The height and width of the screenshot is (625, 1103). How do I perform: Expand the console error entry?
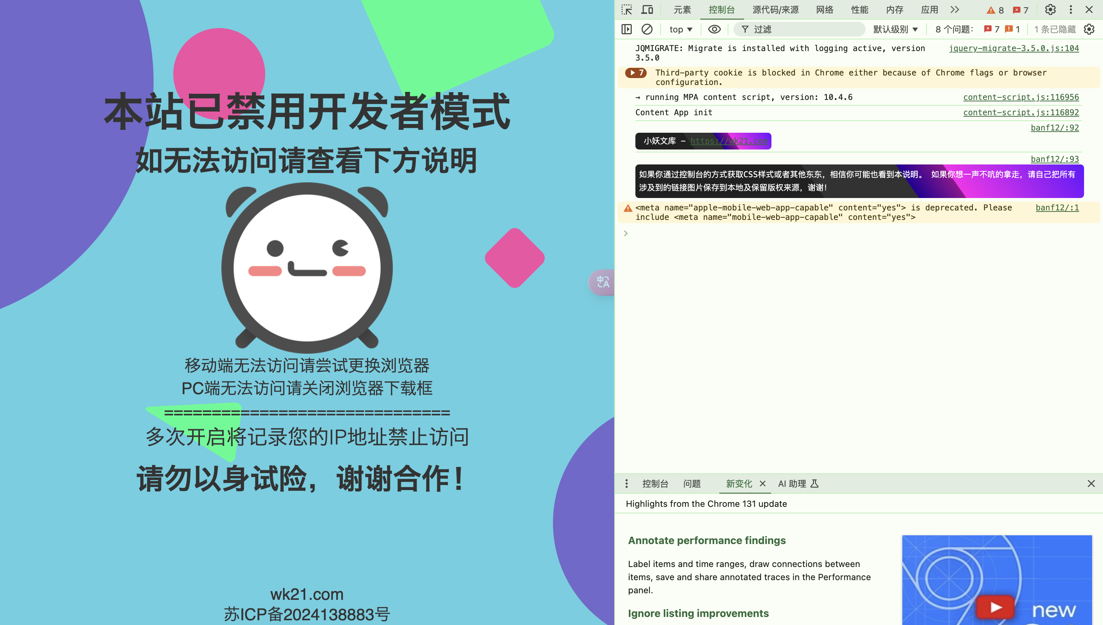[x=633, y=73]
